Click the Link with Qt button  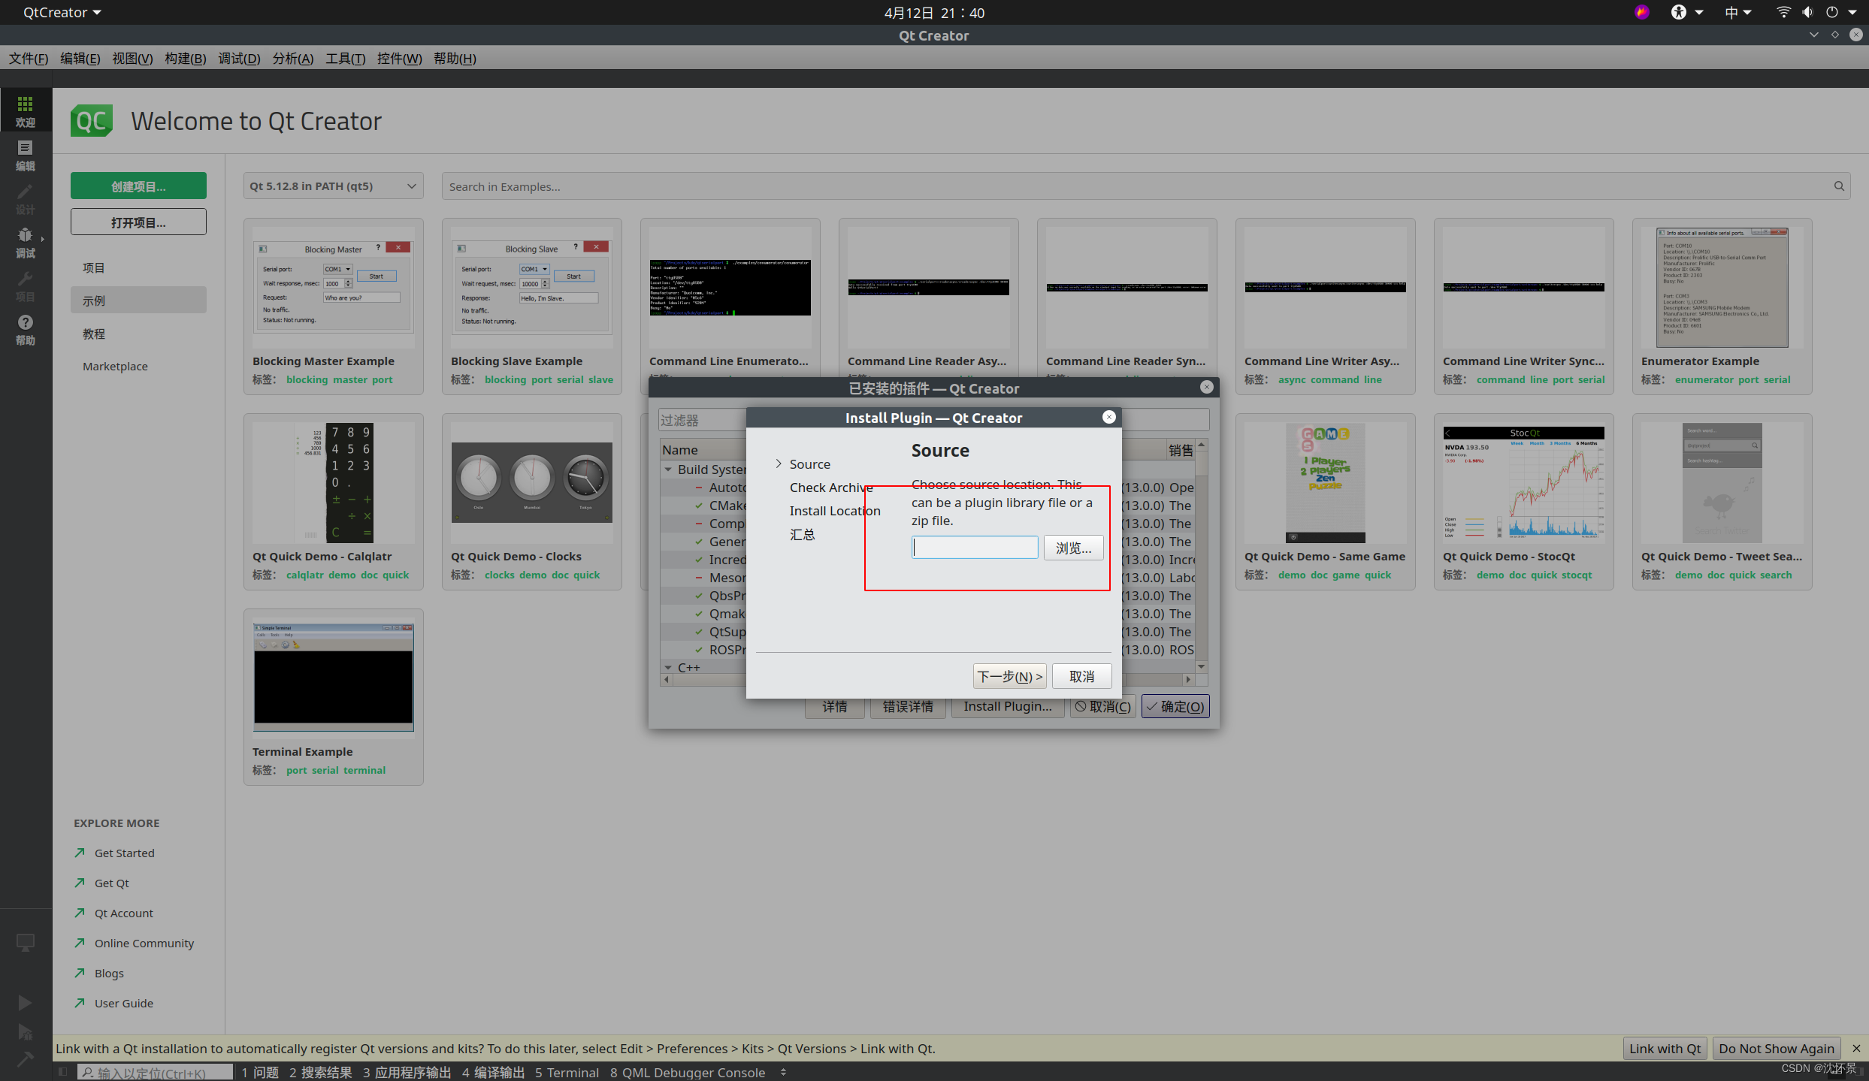click(x=1664, y=1048)
